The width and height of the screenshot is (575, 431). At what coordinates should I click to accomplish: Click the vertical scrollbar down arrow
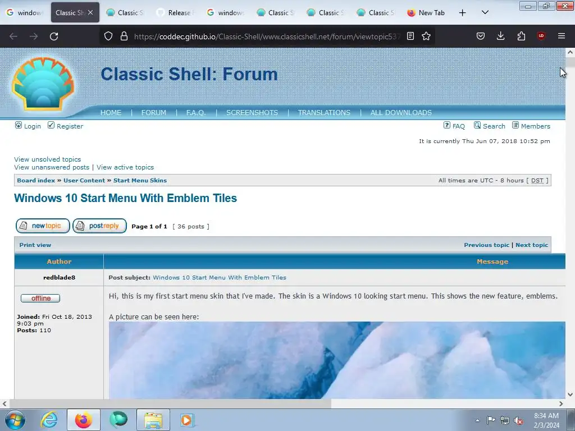pos(570,395)
